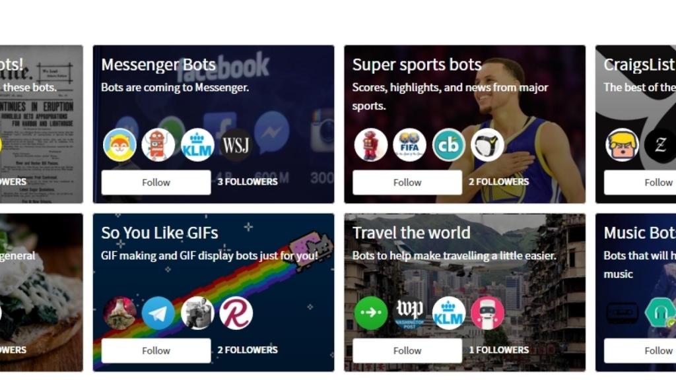676x380 pixels.
Task: Open the fox bot avatar in Messenger Bots
Action: tap(119, 144)
